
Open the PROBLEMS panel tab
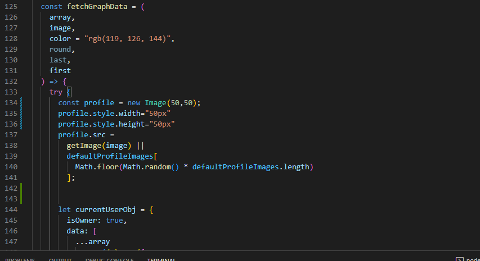click(20, 259)
